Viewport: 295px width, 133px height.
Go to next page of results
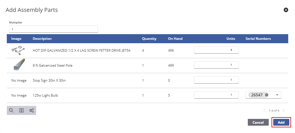(x=283, y=110)
